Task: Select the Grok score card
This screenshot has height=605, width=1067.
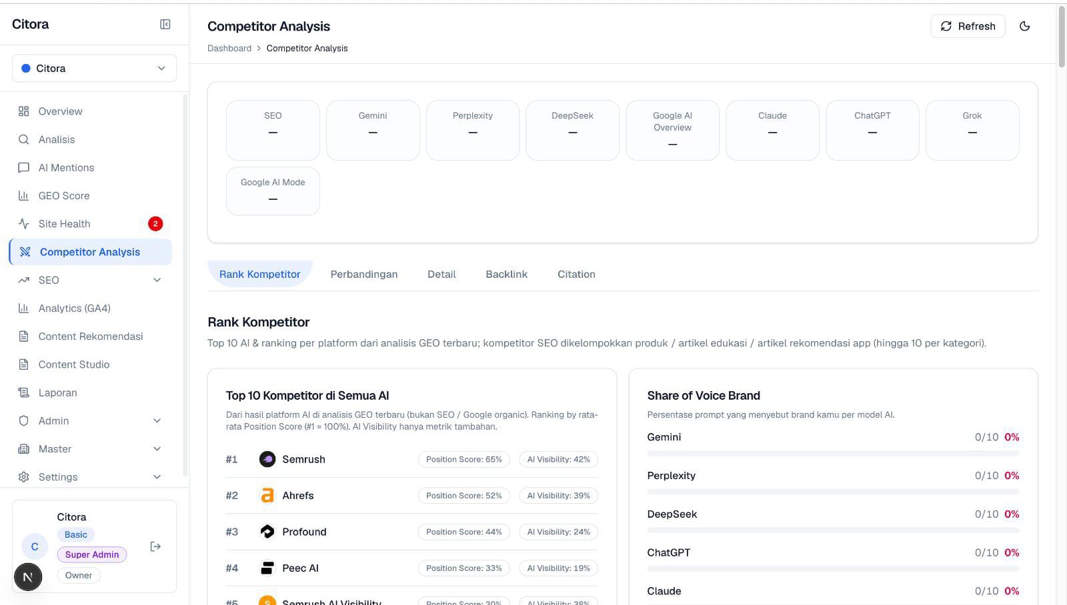Action: [972, 130]
